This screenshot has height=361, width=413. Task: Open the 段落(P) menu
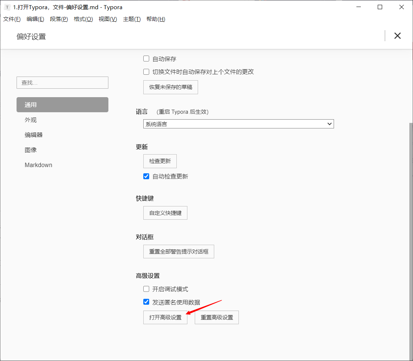59,19
